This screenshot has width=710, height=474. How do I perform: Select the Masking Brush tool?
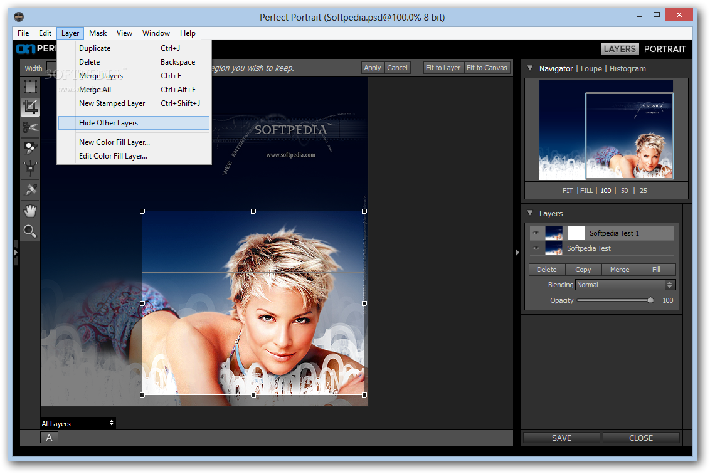tap(30, 147)
